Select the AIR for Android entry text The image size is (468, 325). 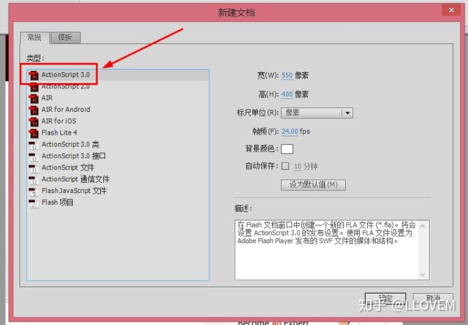tap(66, 109)
